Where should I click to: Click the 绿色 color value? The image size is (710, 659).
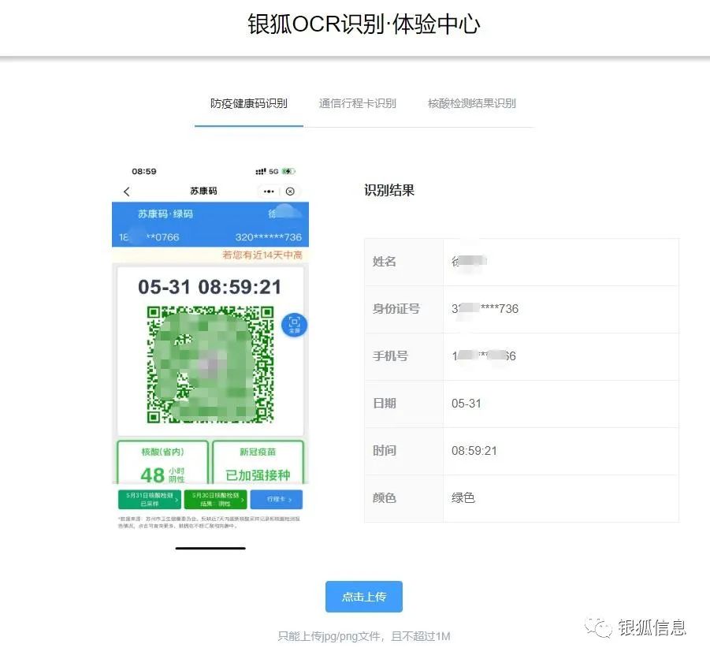tap(463, 497)
